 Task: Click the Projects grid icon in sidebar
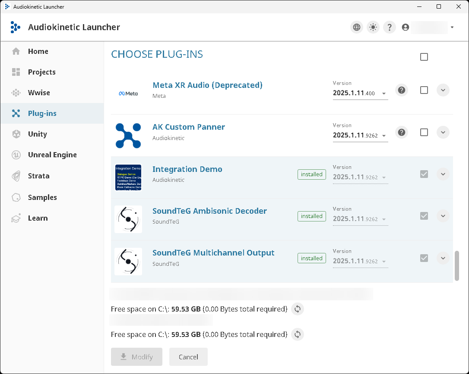[x=16, y=72]
